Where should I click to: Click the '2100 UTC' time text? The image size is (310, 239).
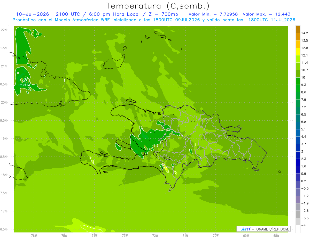[69, 14]
